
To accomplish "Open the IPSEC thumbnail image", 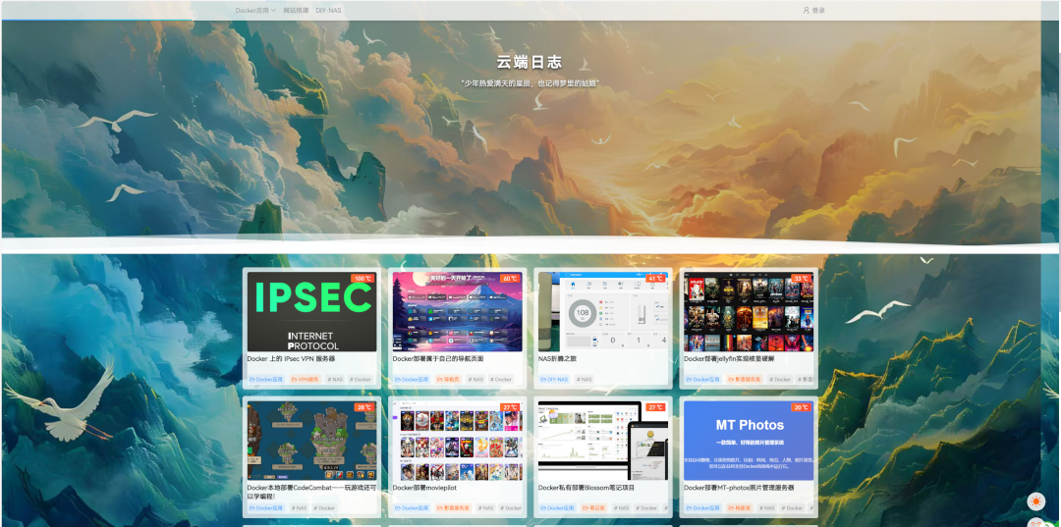I will [x=312, y=311].
